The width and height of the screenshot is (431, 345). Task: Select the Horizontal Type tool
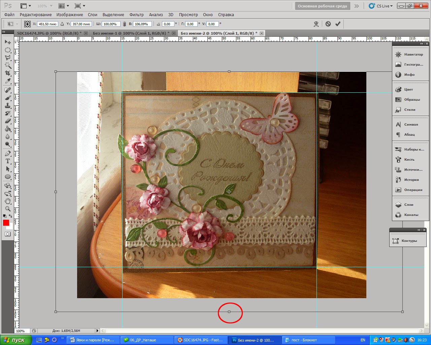[x=8, y=161]
